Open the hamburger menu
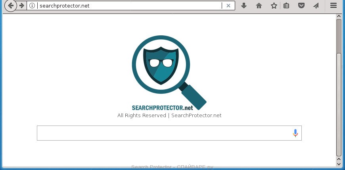 [333, 6]
